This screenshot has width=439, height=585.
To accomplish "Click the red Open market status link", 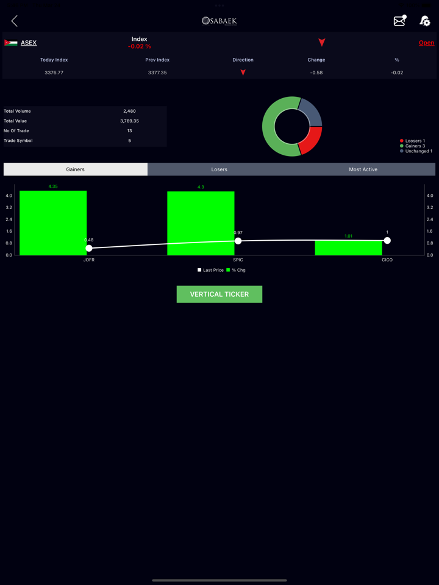I will tap(426, 43).
